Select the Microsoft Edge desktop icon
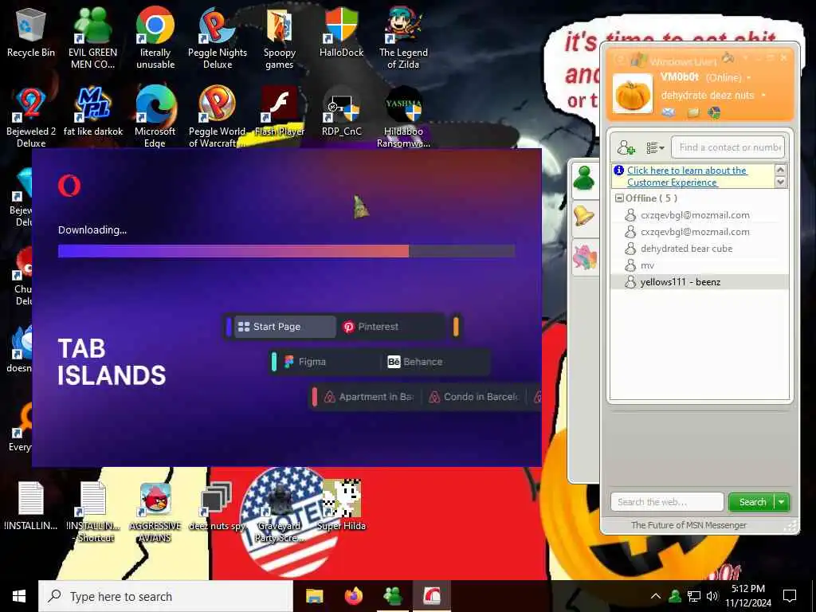 [x=155, y=116]
